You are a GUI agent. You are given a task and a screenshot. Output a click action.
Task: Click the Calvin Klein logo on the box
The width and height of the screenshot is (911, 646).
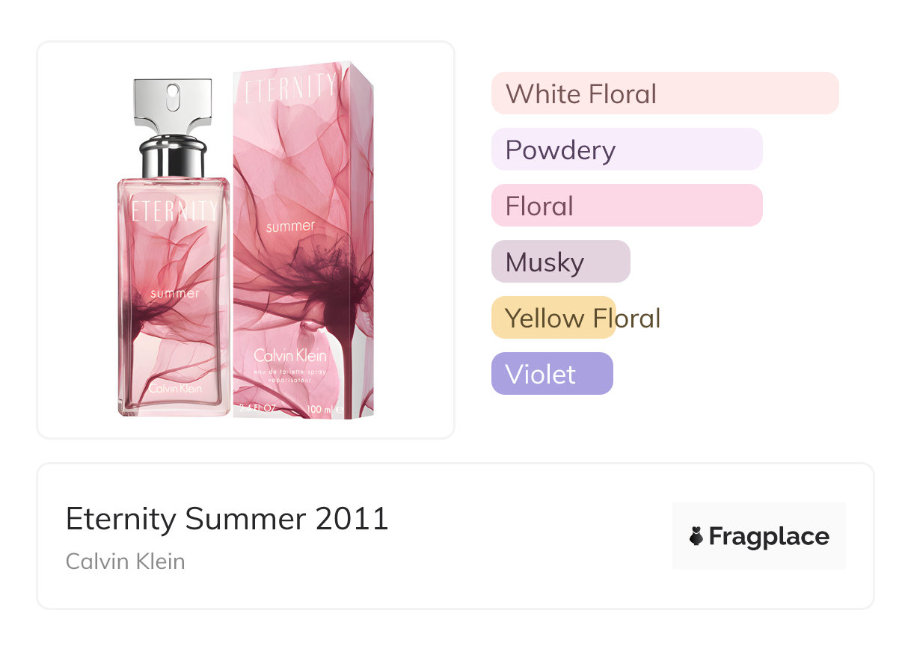tap(290, 355)
